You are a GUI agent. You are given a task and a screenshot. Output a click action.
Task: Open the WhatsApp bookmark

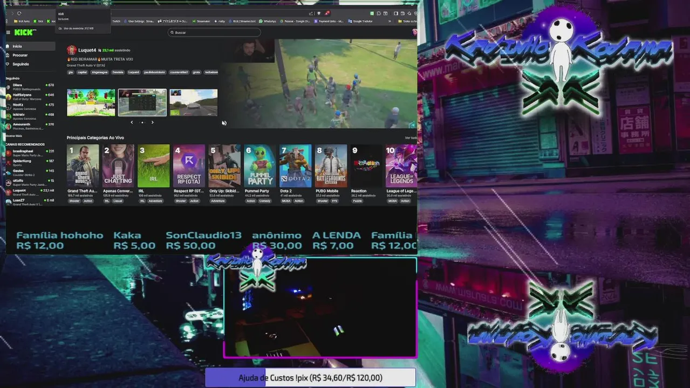pos(268,21)
